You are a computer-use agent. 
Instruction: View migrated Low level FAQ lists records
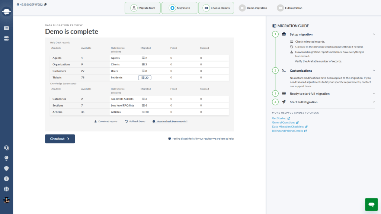[x=144, y=106]
